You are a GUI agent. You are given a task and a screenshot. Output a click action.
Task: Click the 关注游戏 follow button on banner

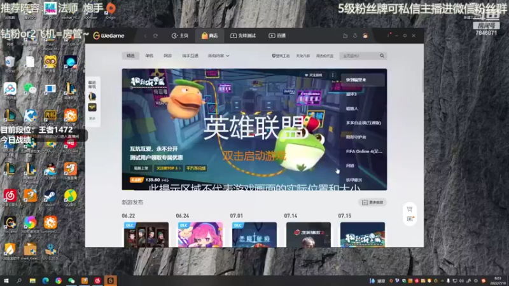point(313,75)
